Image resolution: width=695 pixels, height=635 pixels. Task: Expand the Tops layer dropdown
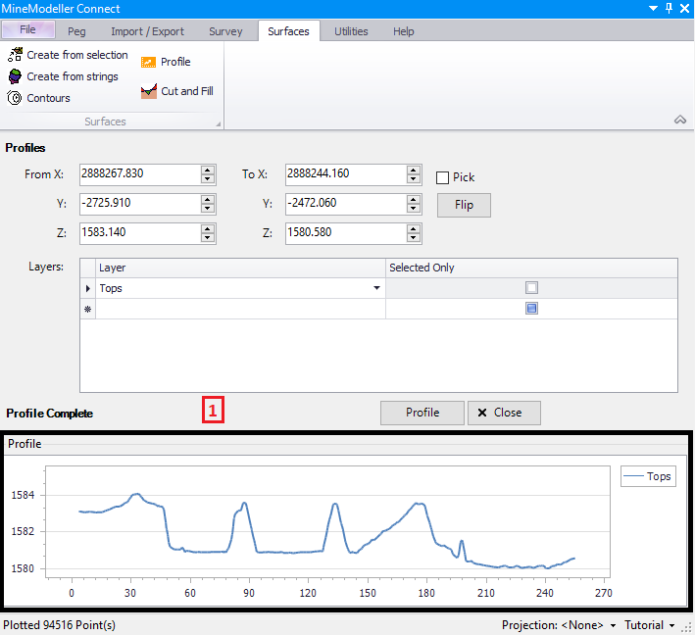(x=376, y=288)
